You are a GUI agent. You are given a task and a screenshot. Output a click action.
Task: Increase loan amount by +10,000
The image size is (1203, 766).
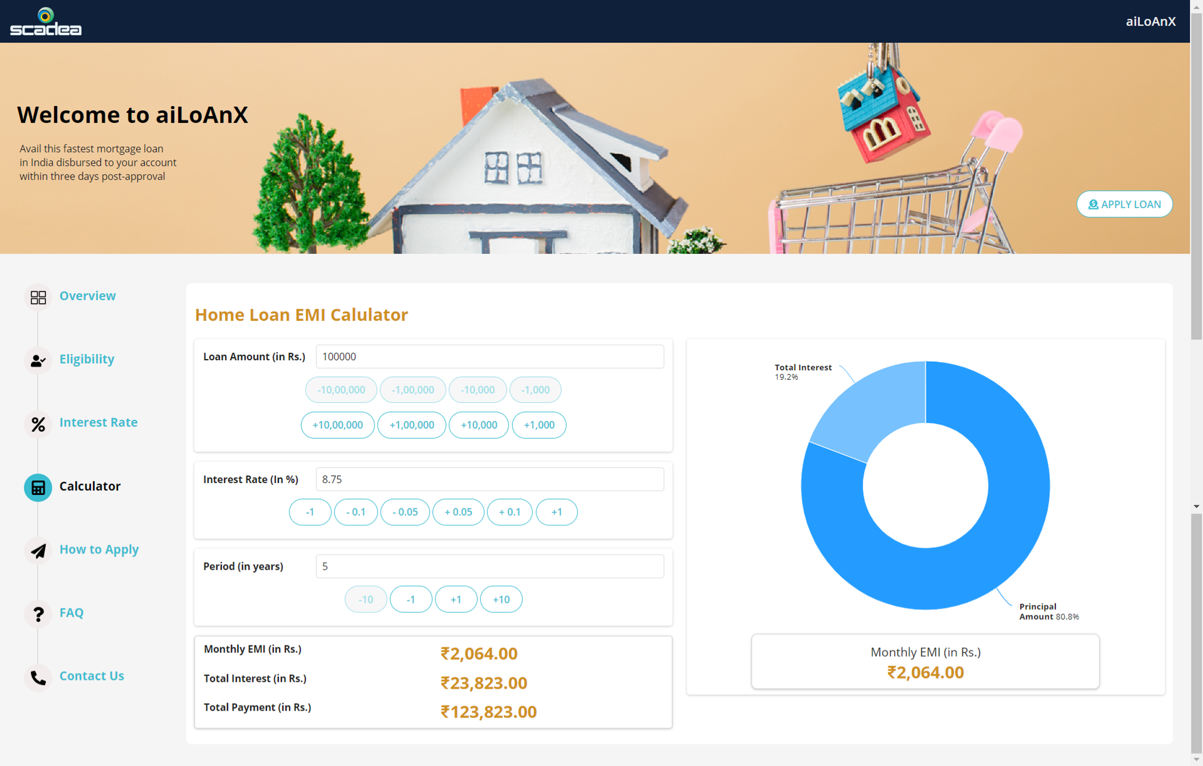(x=479, y=425)
